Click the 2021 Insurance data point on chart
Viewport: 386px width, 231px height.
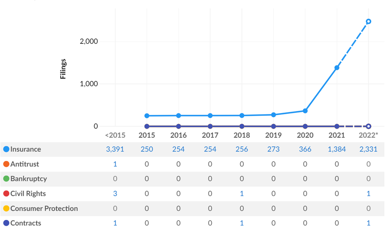tap(337, 68)
